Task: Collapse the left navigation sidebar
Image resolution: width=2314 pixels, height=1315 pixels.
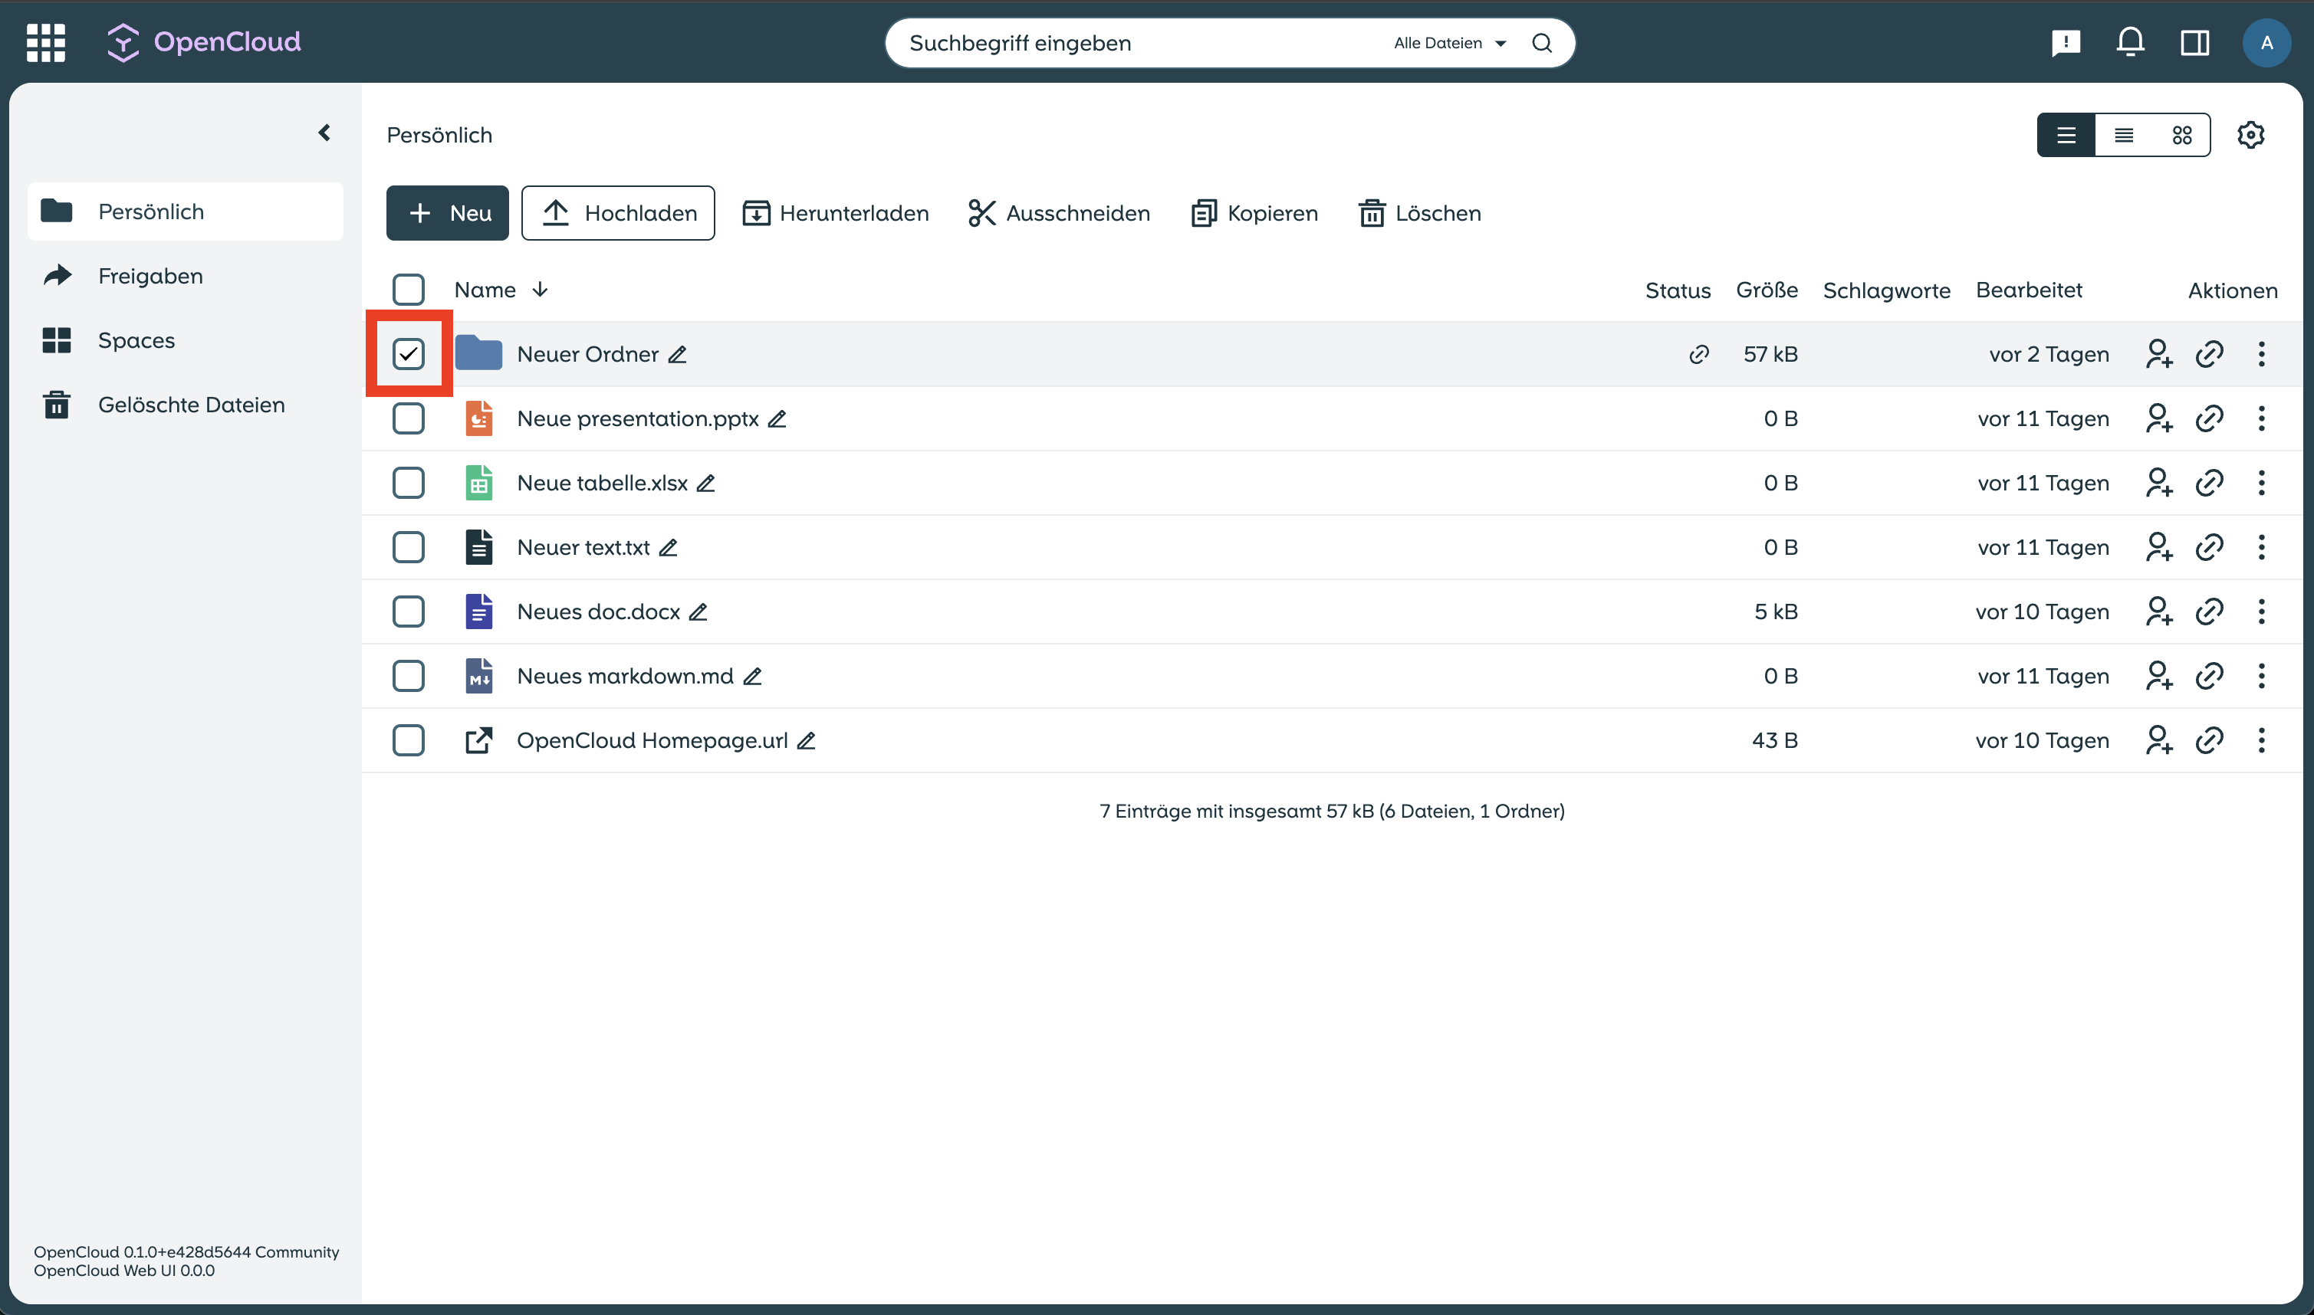Action: [324, 133]
